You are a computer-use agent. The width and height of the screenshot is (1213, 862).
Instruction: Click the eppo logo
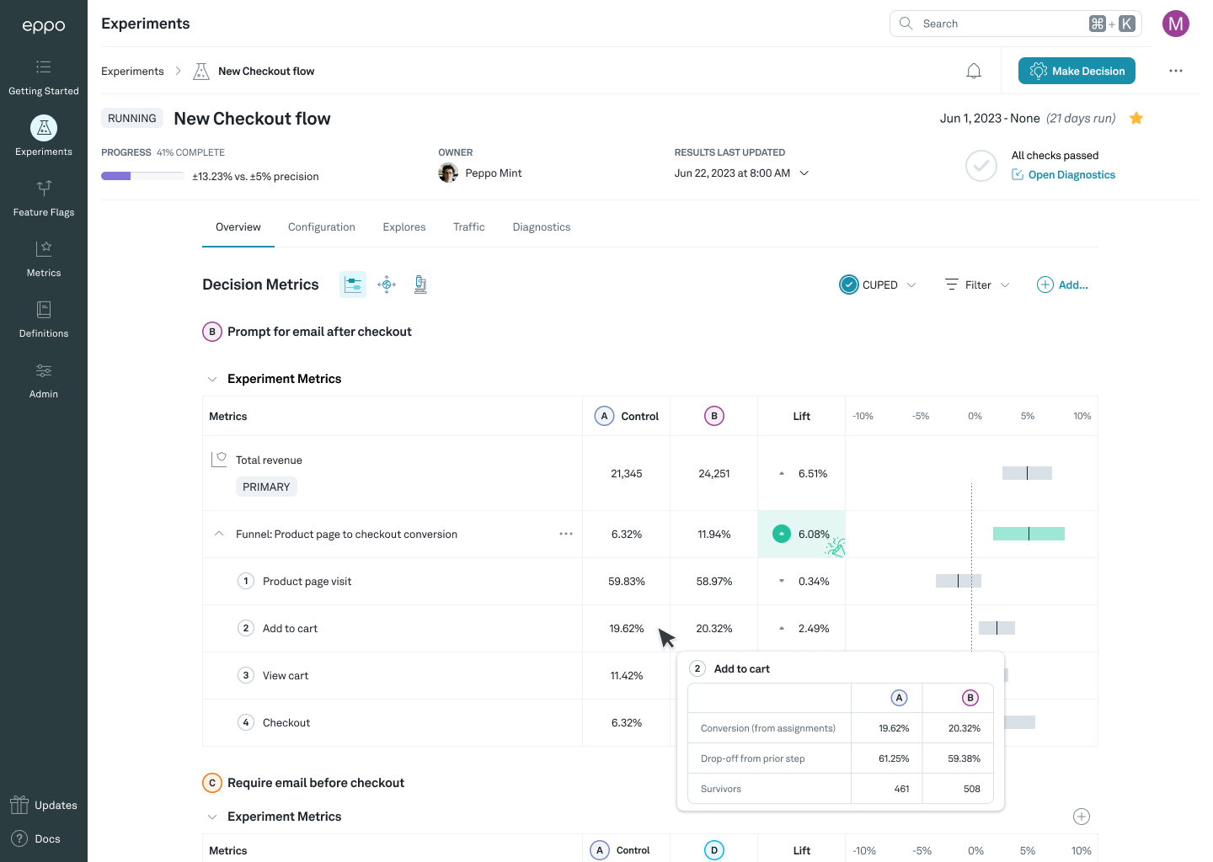tap(44, 25)
